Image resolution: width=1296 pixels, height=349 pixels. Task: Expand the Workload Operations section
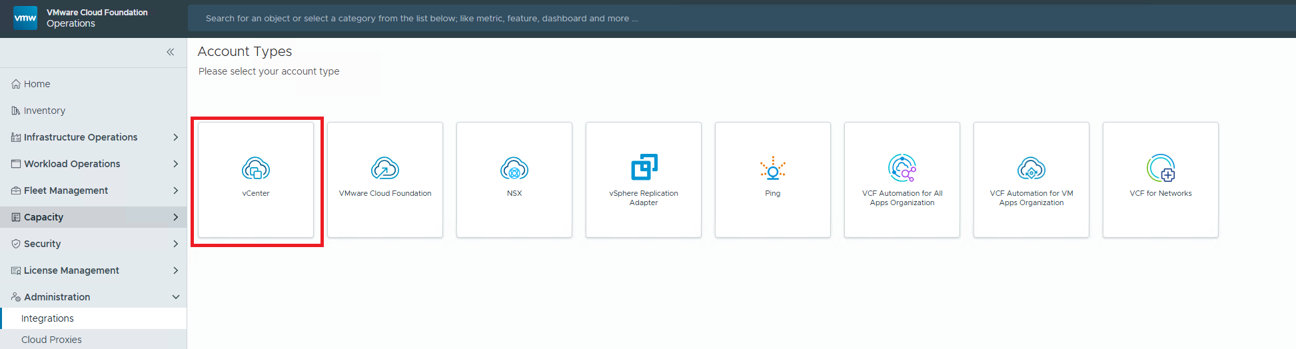(175, 164)
